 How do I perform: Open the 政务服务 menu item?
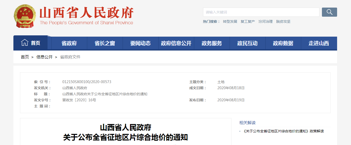point(212,43)
